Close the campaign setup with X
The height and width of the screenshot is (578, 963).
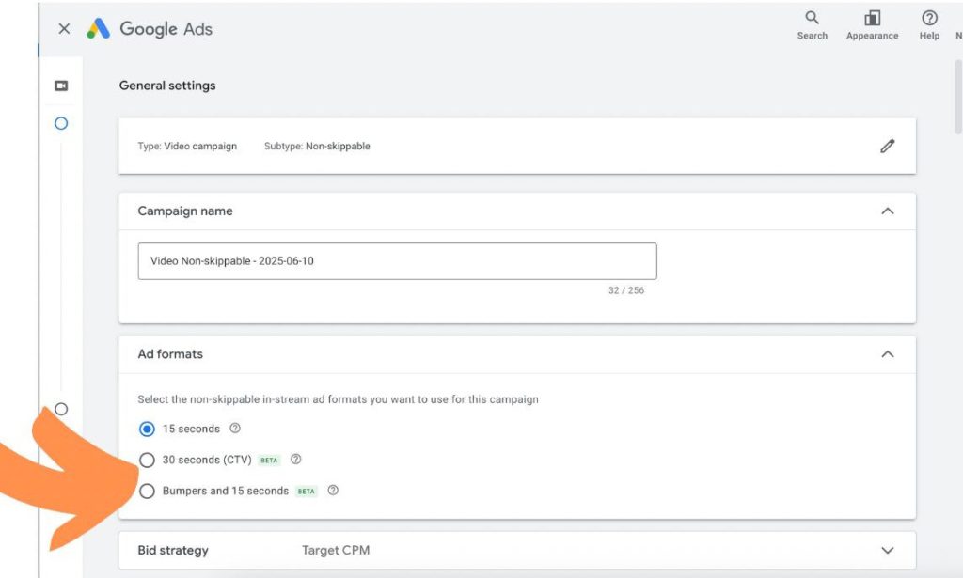64,29
